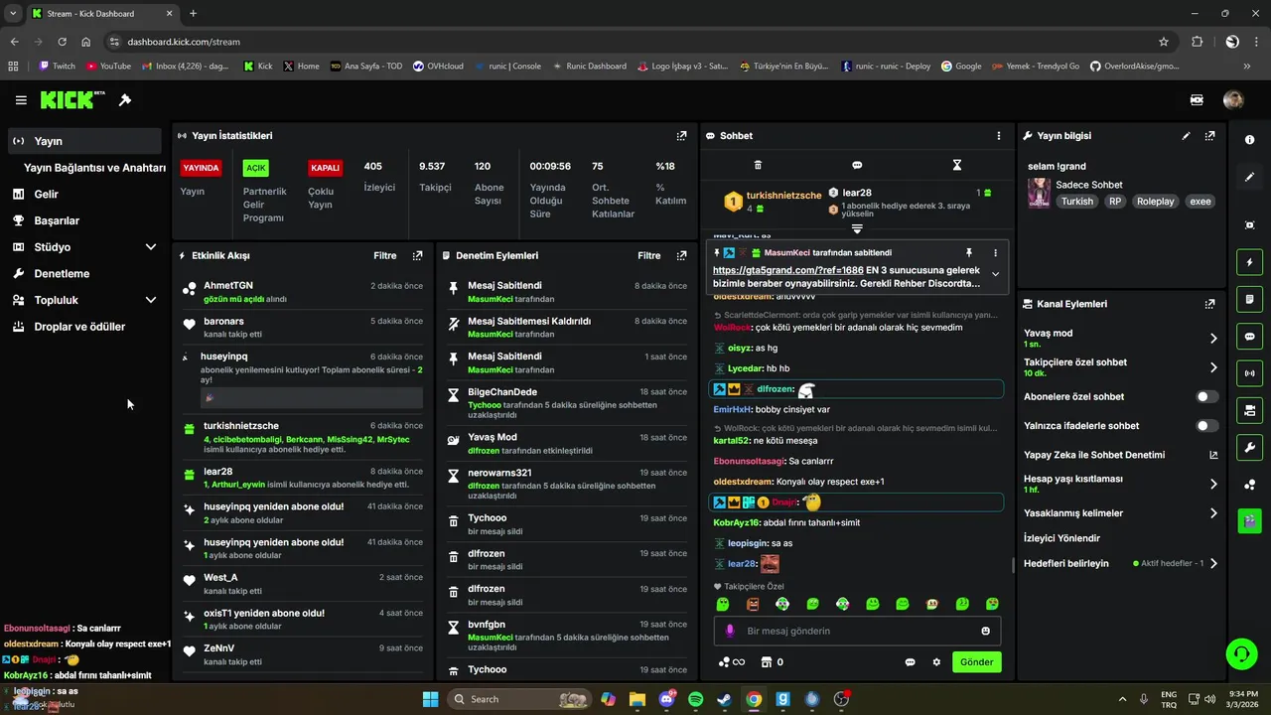This screenshot has width=1271, height=715.
Task: Toggle Yalnızca ifadelerle sohbet switch
Action: 1206,426
